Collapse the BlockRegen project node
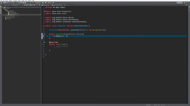This screenshot has height=106, width=190. 3,8
